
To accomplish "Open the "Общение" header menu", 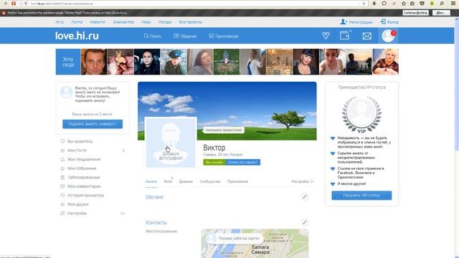I will point(185,37).
